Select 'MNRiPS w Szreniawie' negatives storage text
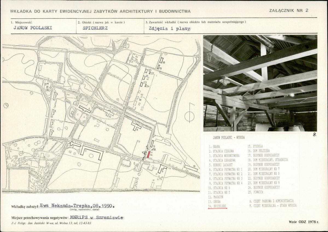The height and width of the screenshot is (232, 328). (x=97, y=218)
